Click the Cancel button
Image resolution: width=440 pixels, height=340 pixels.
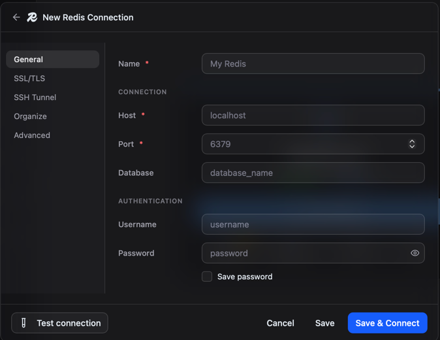[x=280, y=323]
